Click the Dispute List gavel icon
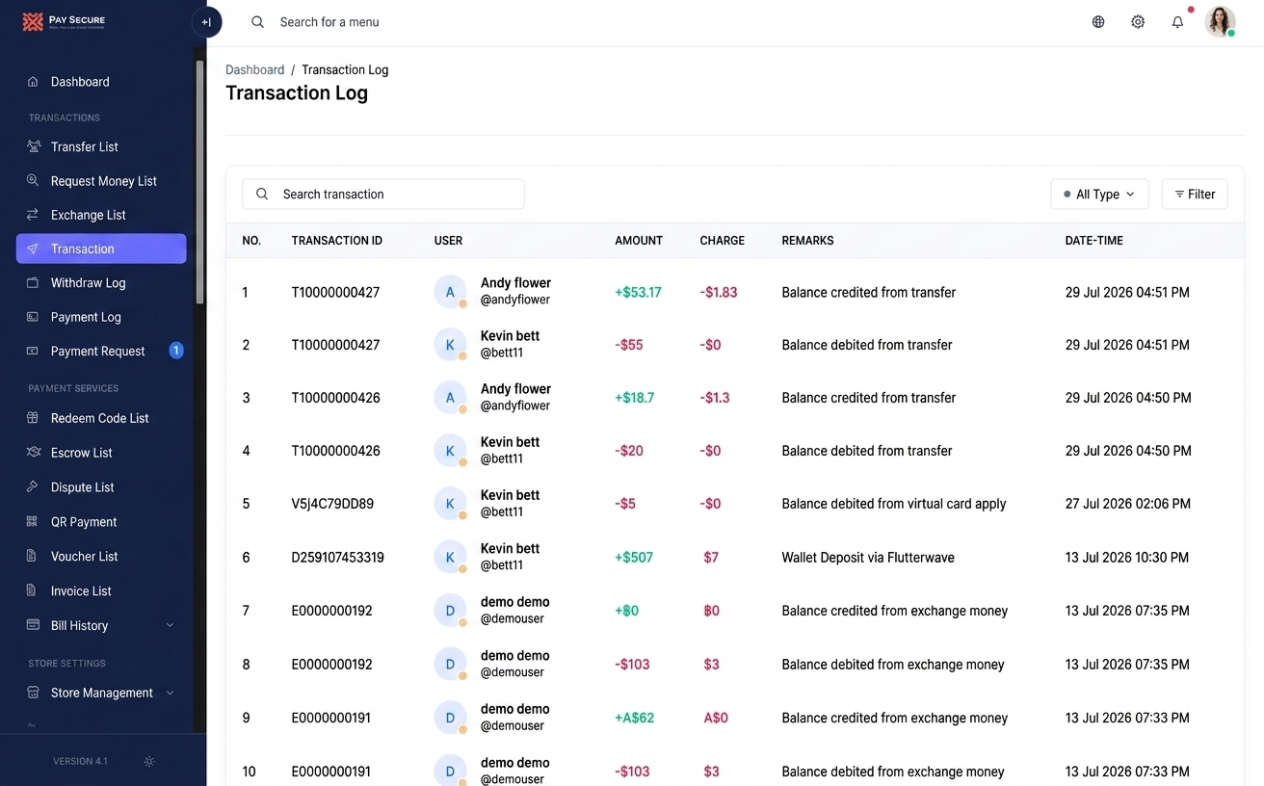Screen dimensions: 1264x786 click(x=33, y=487)
